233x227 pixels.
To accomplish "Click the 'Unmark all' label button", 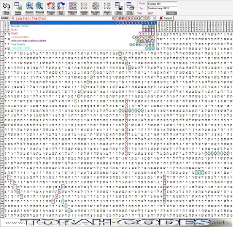I will (107, 13).
